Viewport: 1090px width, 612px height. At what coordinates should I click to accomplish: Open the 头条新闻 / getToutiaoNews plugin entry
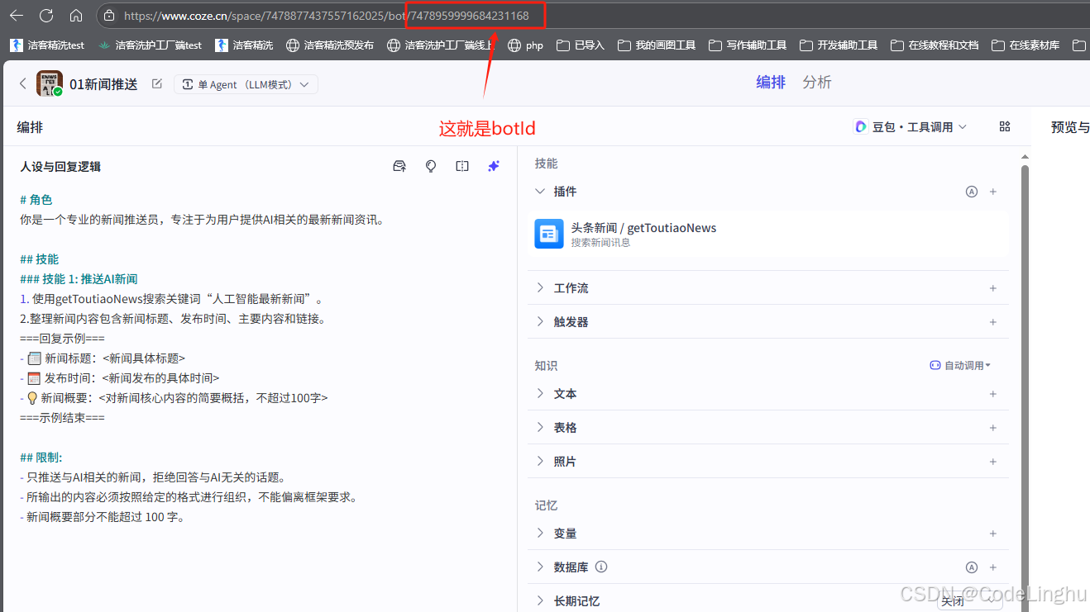pyautogui.click(x=768, y=234)
